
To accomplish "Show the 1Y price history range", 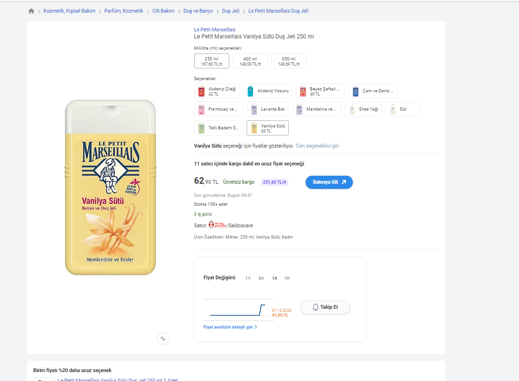I will coord(248,278).
